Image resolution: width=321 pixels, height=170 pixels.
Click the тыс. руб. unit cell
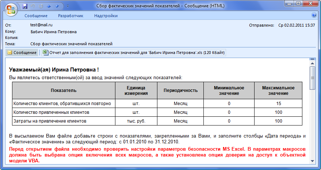(136, 121)
